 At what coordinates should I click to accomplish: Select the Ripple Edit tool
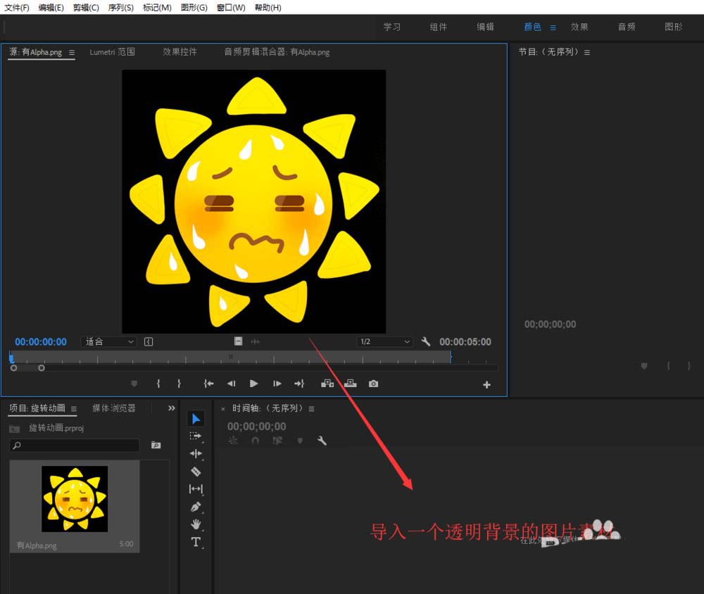coord(196,453)
